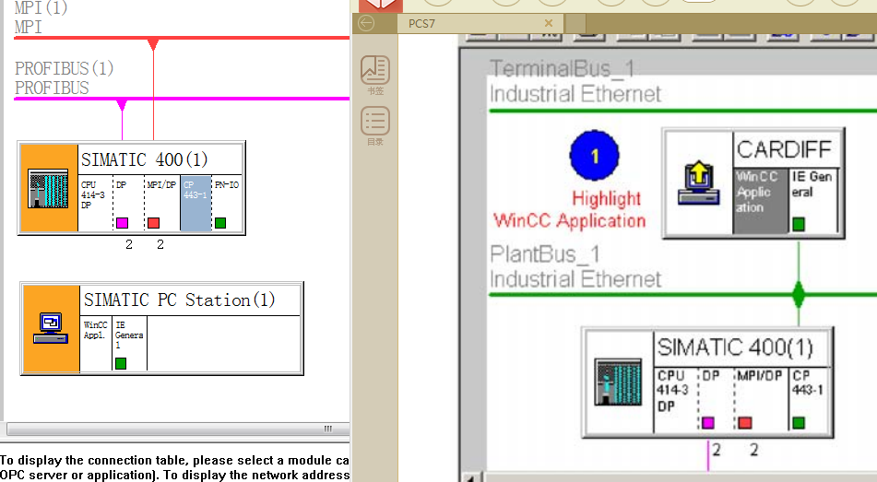877x482 pixels.
Task: Select the CPU 414-3 DP module in NetPro
Action: point(94,203)
